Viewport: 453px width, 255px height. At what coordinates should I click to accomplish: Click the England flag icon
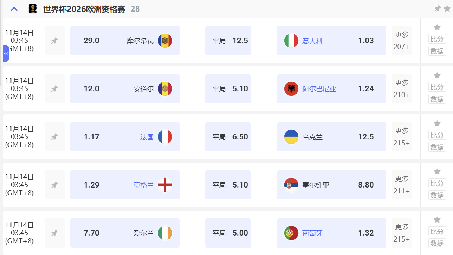pos(166,185)
